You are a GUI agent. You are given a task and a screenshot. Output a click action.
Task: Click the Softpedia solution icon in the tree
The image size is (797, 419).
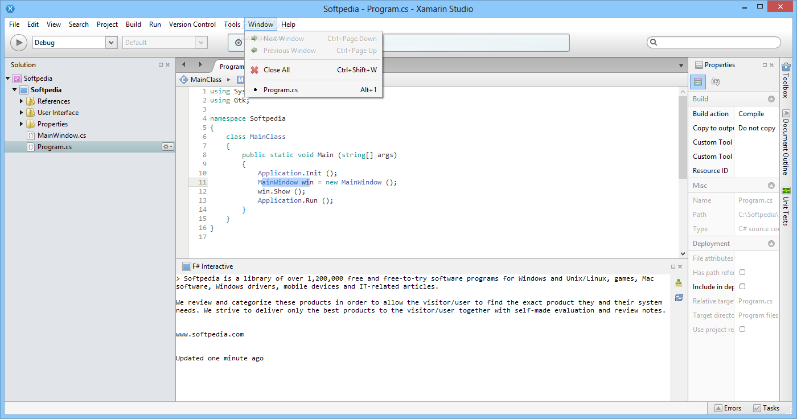pyautogui.click(x=17, y=79)
